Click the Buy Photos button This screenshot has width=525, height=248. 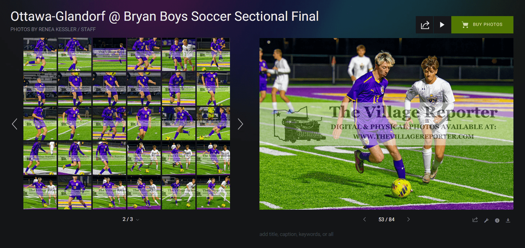[482, 25]
